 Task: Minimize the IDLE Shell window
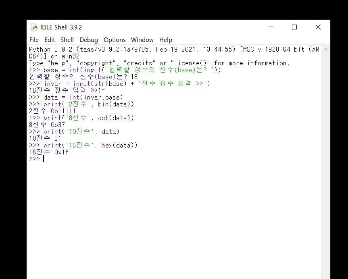click(x=271, y=27)
